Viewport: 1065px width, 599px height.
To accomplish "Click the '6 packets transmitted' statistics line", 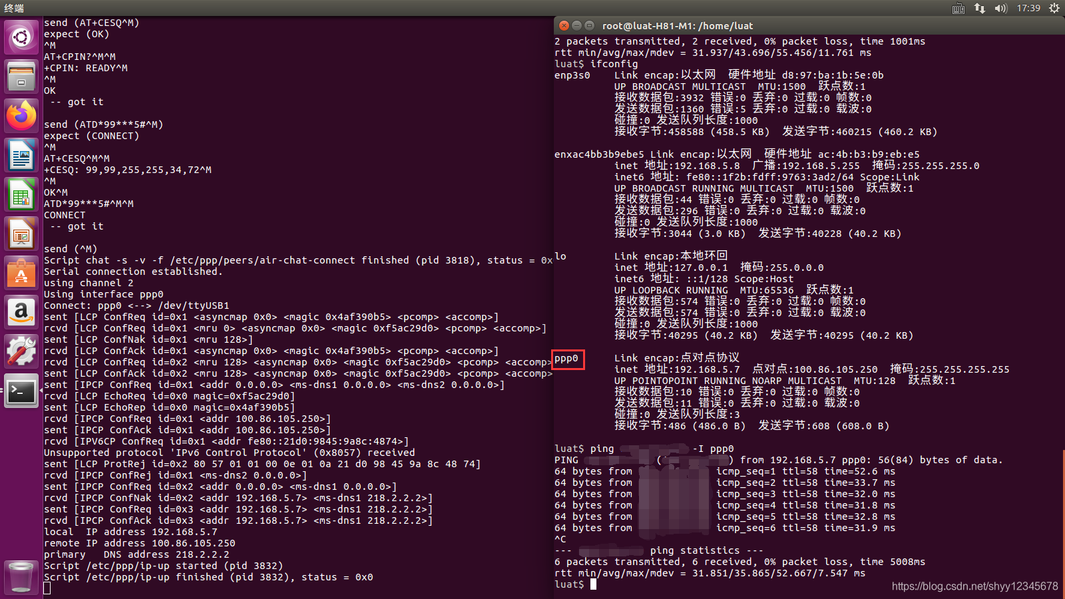I will [740, 562].
